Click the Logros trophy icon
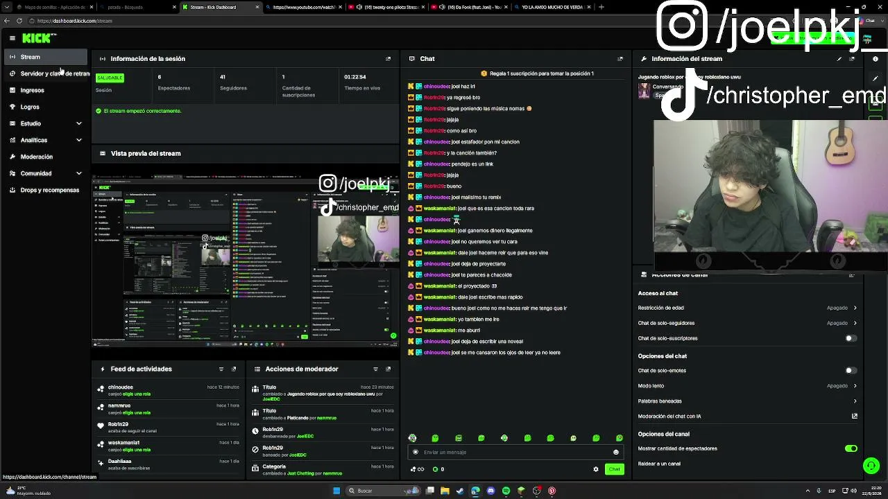The height and width of the screenshot is (499, 888). coord(12,107)
